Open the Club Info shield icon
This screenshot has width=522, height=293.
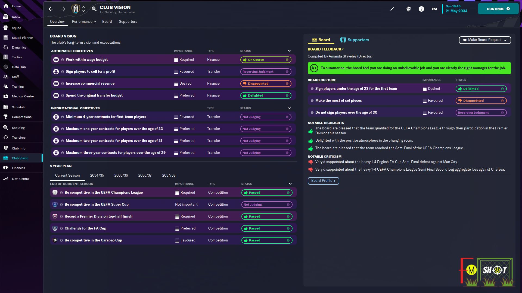pos(6,148)
